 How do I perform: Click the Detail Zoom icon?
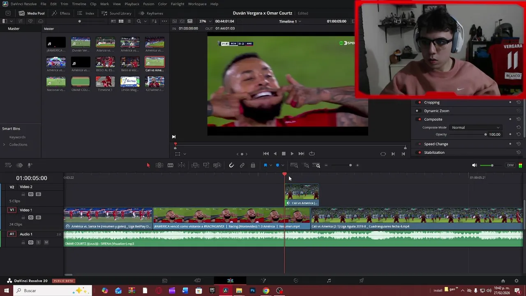306,165
